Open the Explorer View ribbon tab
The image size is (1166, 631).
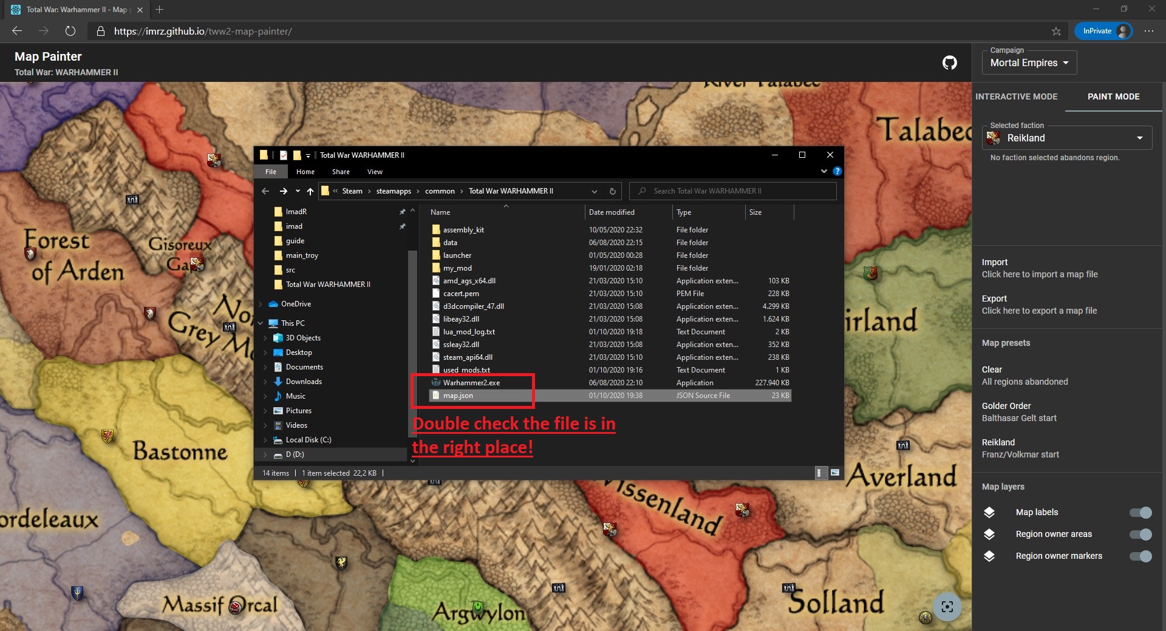tap(375, 172)
